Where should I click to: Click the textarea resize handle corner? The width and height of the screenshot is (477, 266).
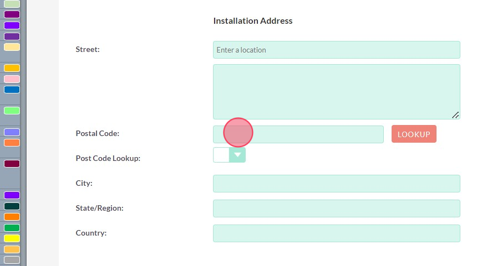coord(455,115)
